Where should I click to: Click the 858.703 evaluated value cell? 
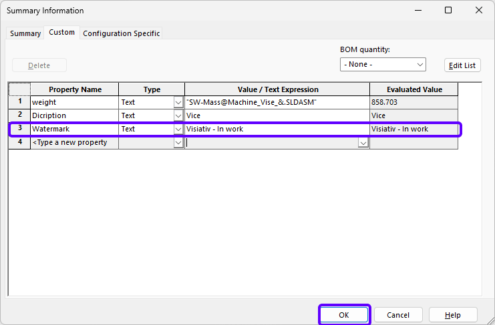414,103
